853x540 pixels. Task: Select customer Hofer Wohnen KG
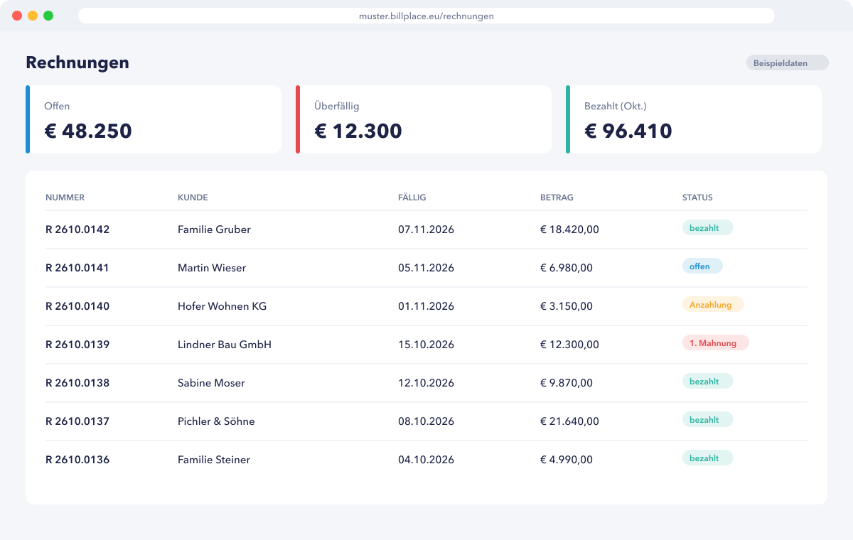(x=222, y=306)
